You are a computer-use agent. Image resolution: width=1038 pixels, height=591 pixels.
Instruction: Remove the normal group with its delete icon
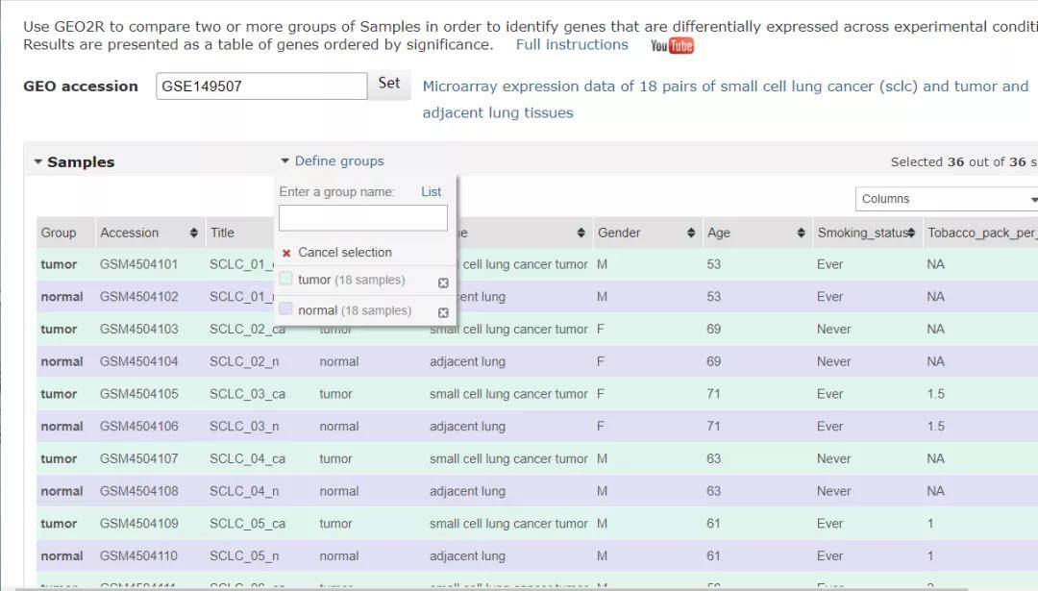pyautogui.click(x=443, y=313)
